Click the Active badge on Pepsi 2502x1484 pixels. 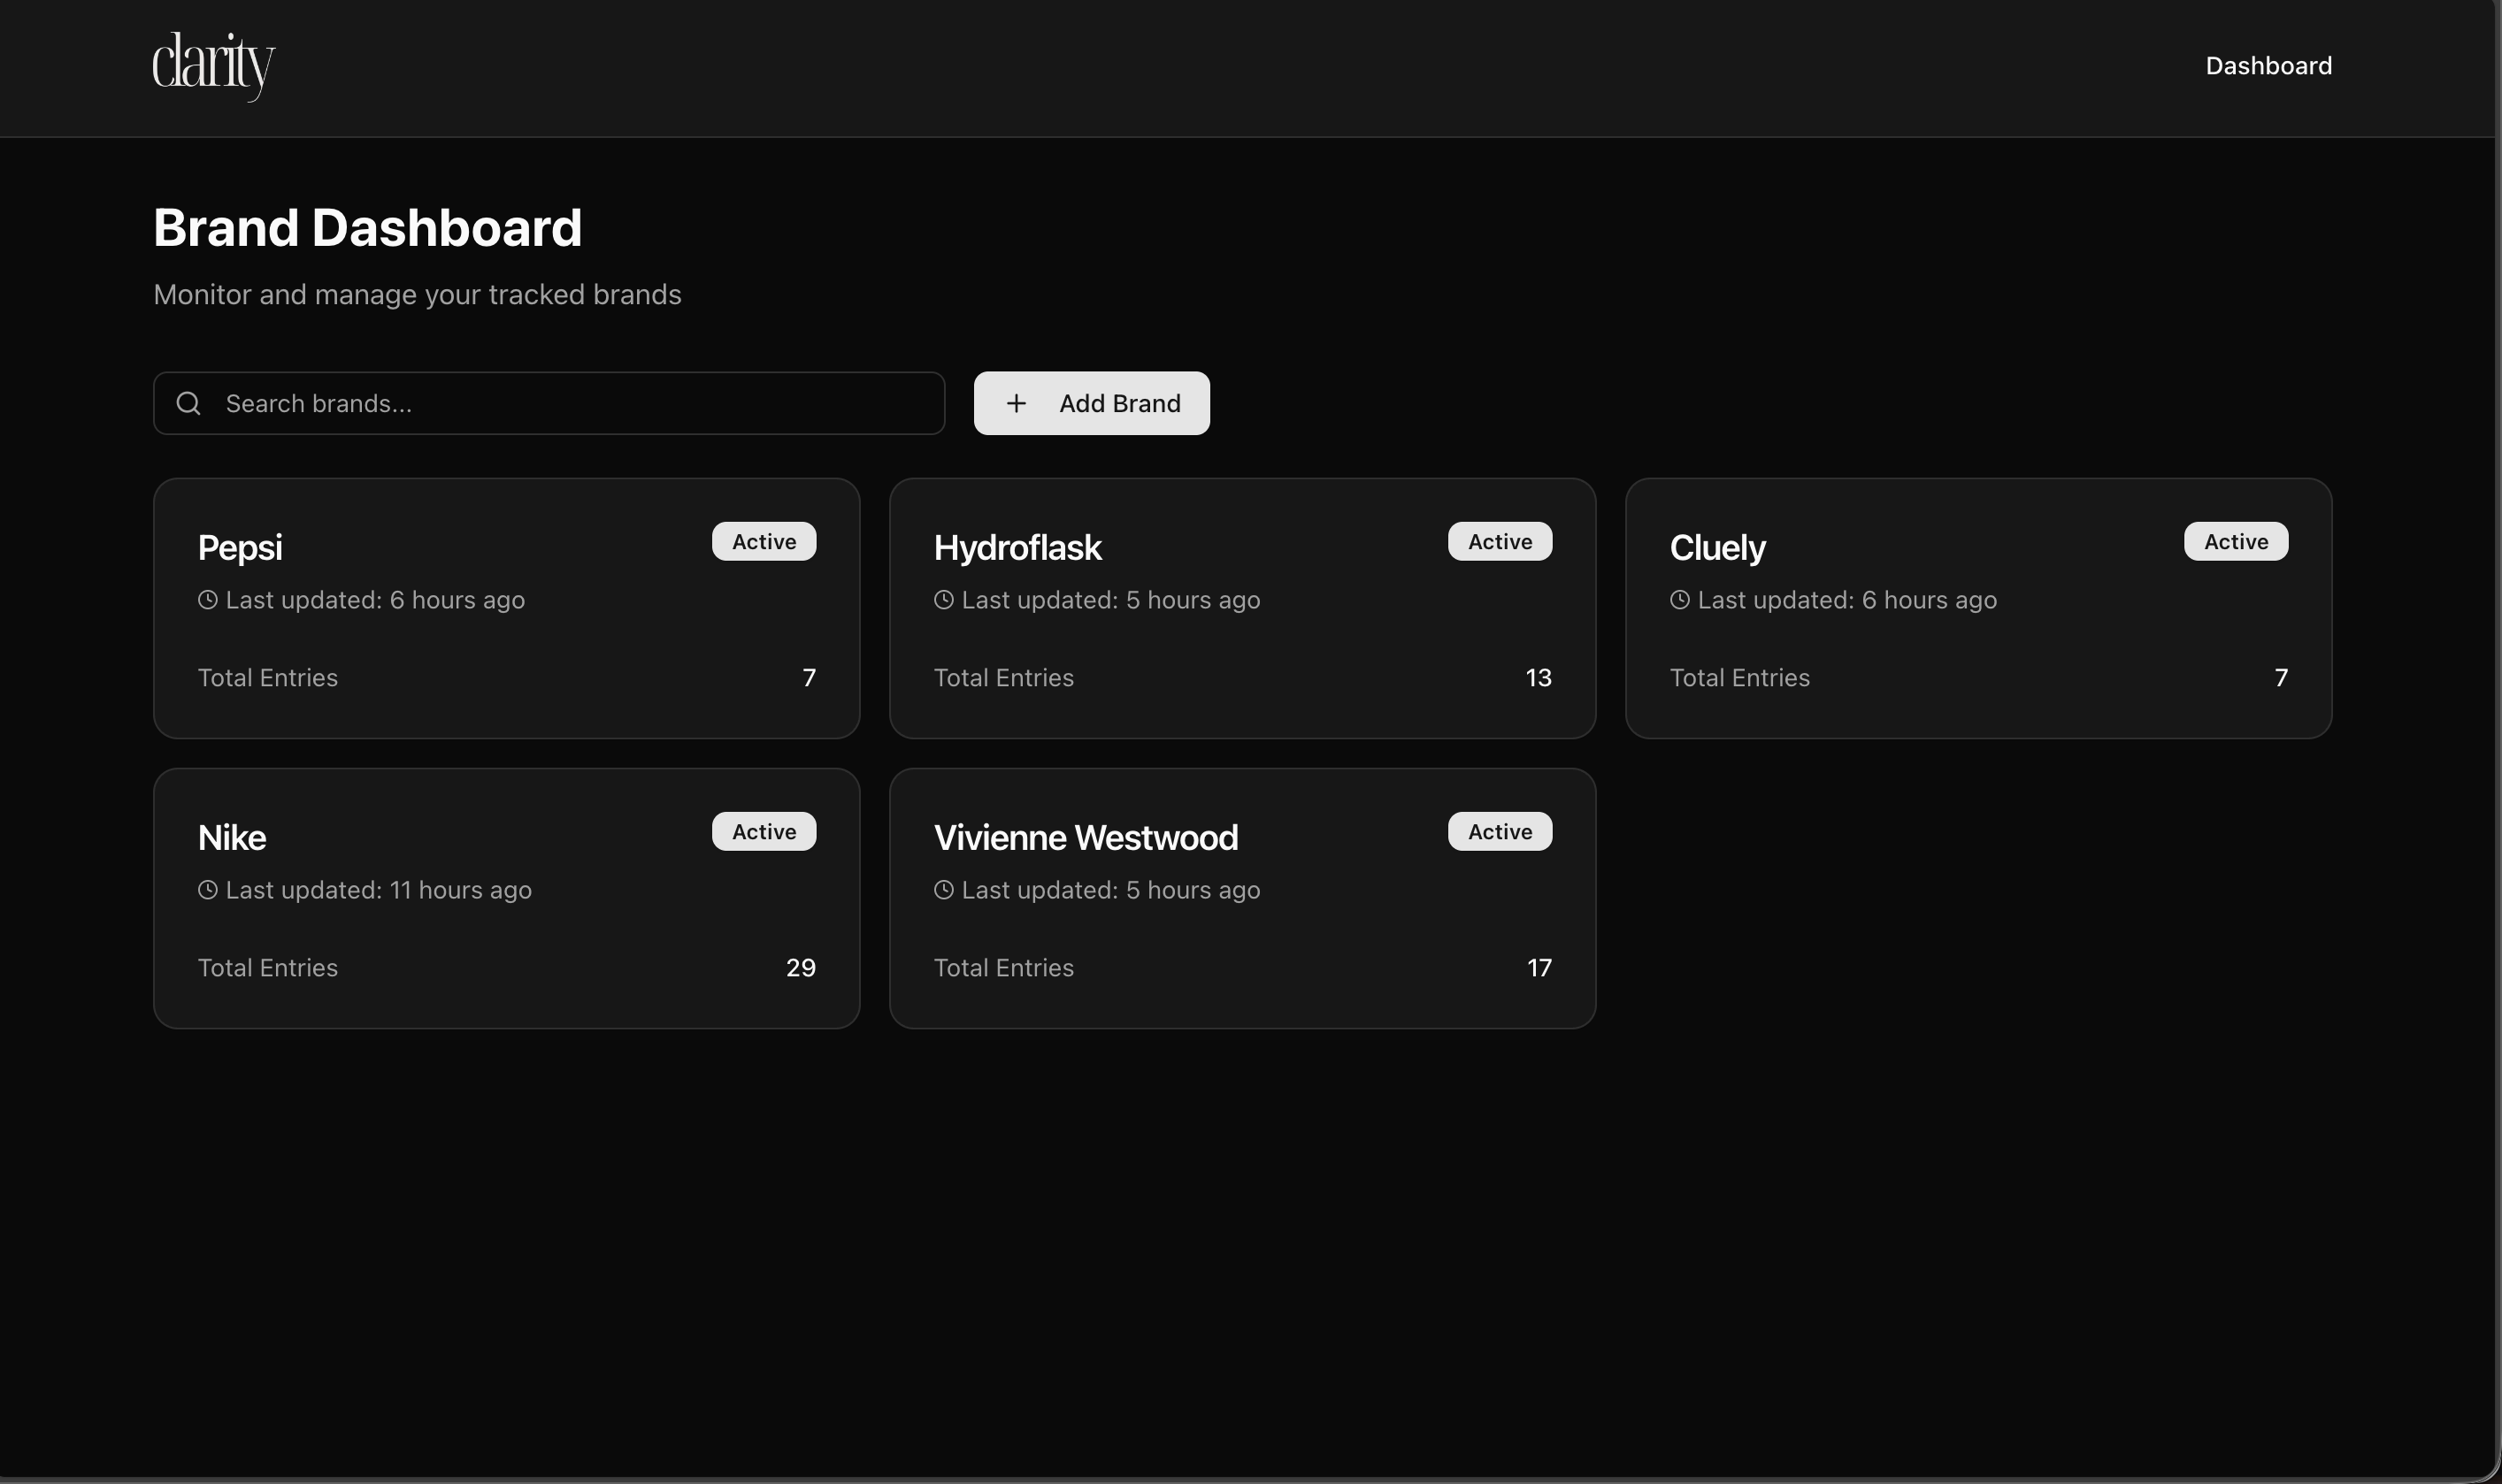pyautogui.click(x=764, y=542)
